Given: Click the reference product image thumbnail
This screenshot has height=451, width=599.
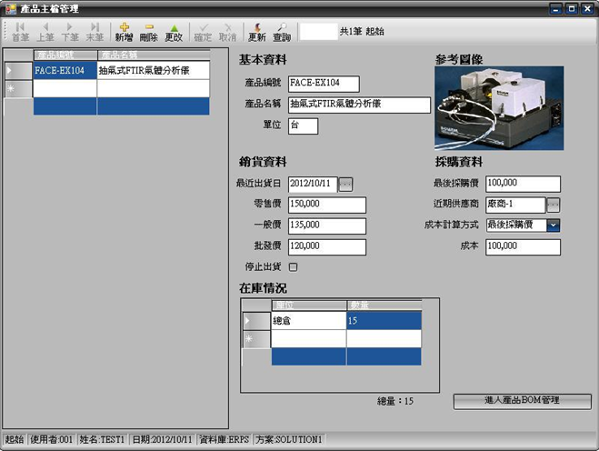Looking at the screenshot, I should click(498, 107).
